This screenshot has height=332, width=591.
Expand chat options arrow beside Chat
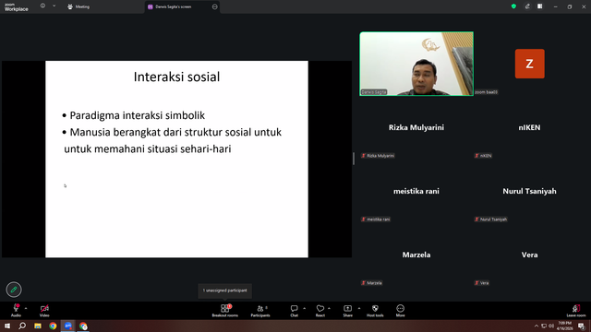[304, 308]
